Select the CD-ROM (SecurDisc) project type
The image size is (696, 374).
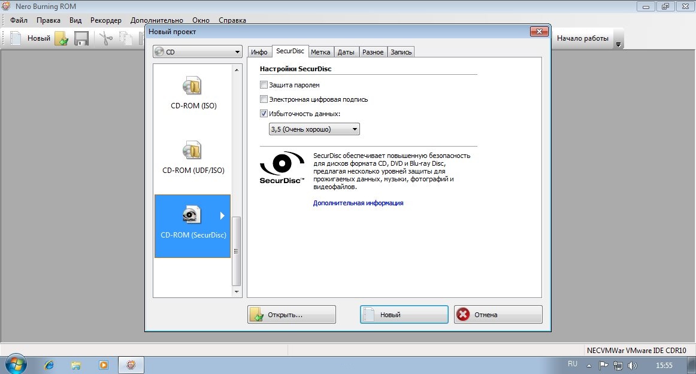click(x=193, y=226)
